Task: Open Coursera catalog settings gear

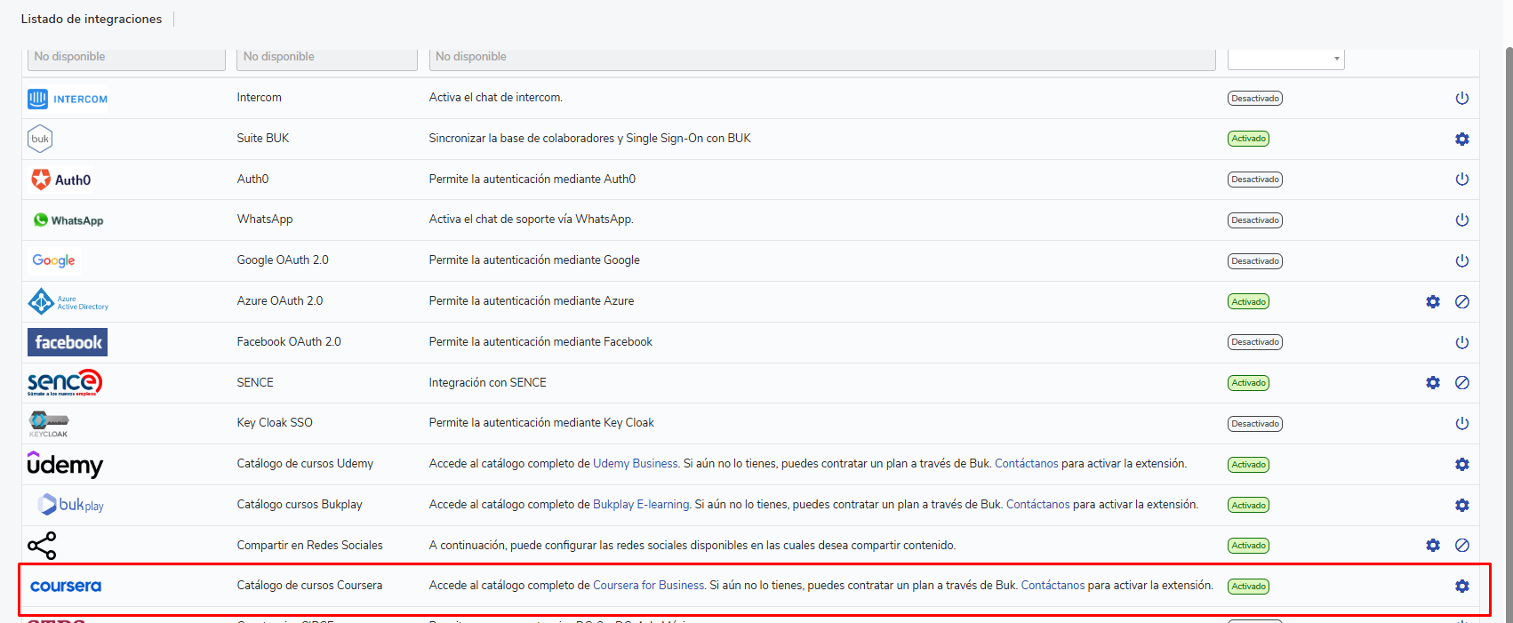Action: [1461, 586]
